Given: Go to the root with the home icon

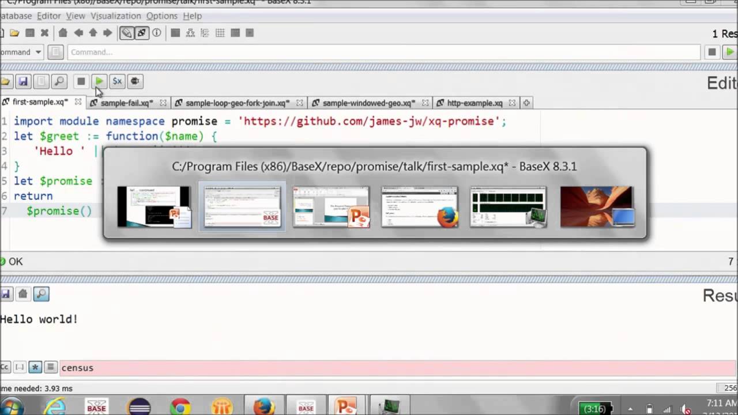Looking at the screenshot, I should point(63,33).
